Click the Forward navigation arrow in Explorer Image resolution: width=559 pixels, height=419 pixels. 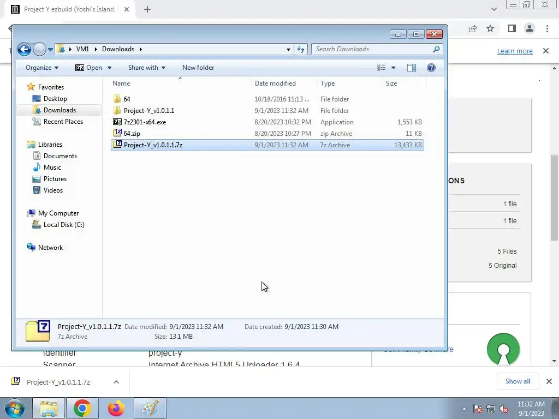tap(39, 49)
